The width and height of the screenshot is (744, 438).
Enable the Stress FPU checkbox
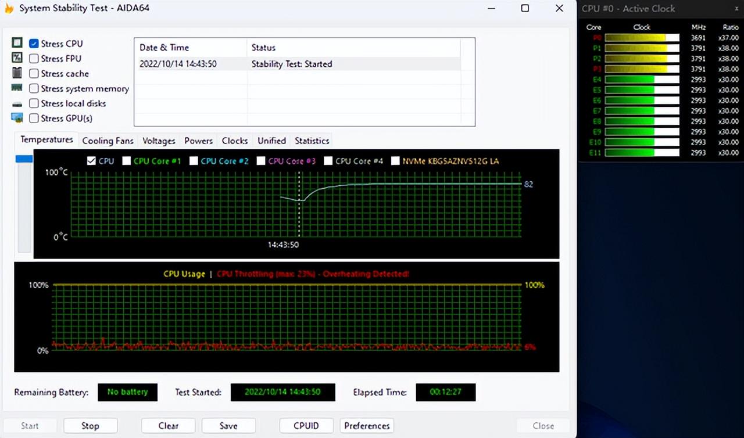tap(34, 59)
